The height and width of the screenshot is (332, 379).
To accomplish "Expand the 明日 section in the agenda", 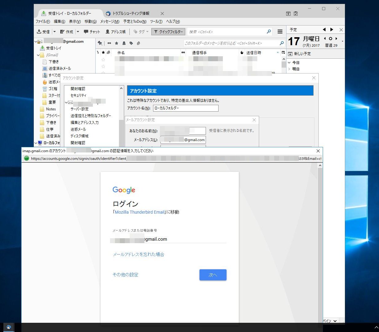I will 289,69.
